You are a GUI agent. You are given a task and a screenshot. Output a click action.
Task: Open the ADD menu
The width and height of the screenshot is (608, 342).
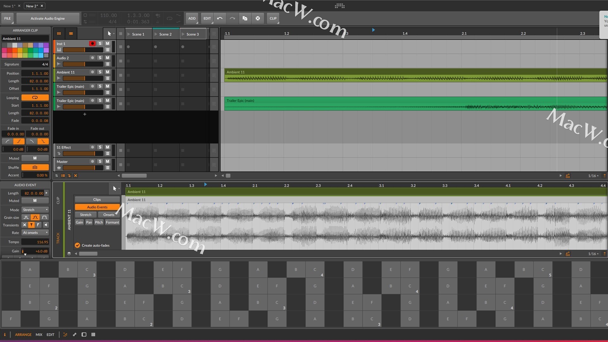pyautogui.click(x=192, y=18)
